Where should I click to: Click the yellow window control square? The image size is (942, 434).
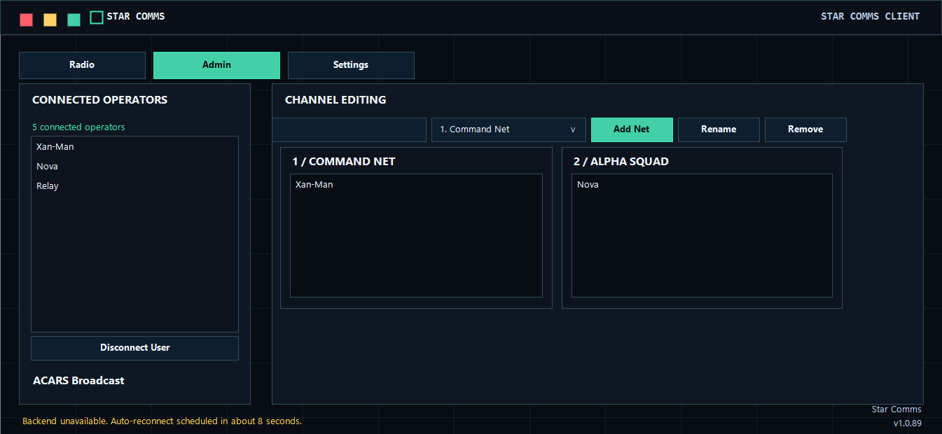click(50, 20)
